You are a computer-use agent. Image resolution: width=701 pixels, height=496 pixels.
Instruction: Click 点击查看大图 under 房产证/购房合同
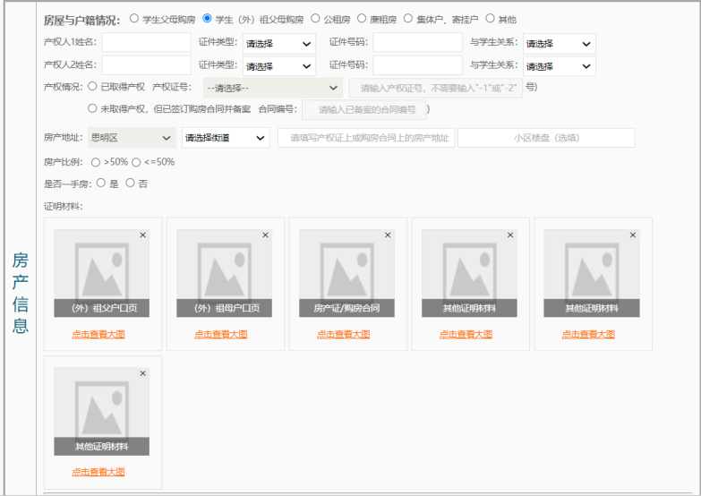pos(343,334)
